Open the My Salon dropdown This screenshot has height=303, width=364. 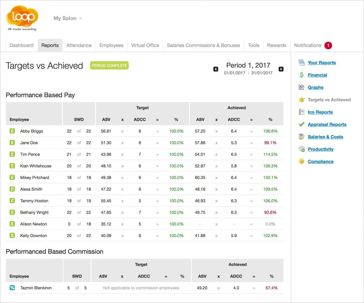coord(68,18)
